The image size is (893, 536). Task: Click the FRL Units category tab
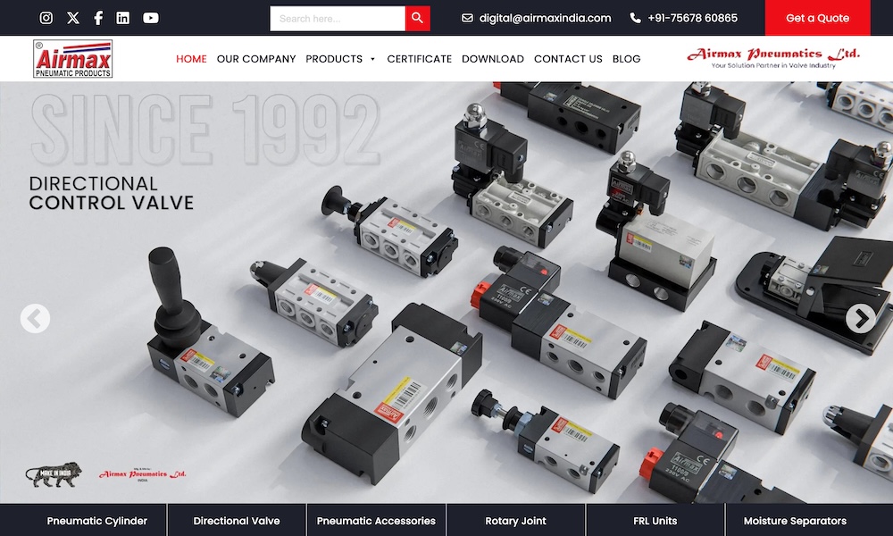[656, 520]
